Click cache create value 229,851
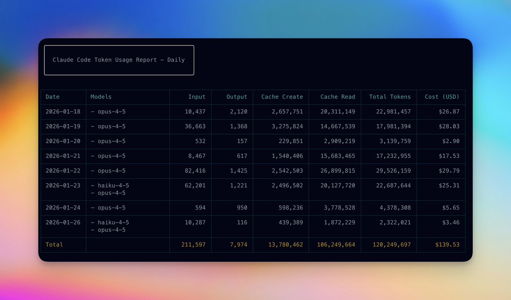Image resolution: width=511 pixels, height=300 pixels. coord(291,141)
